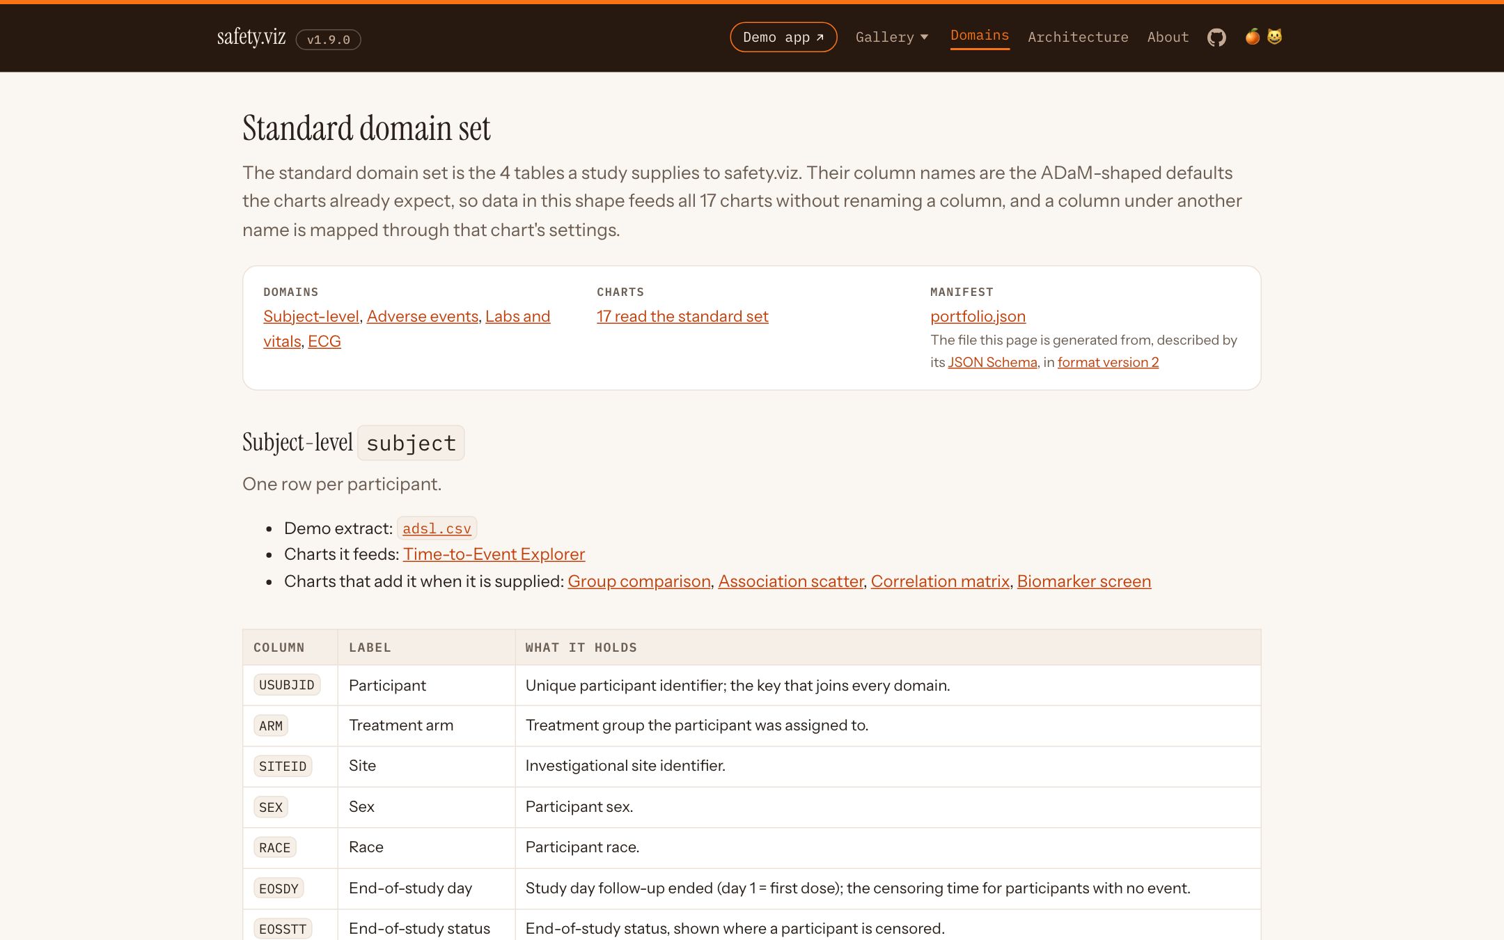Go to the Domains nav tab

980,36
